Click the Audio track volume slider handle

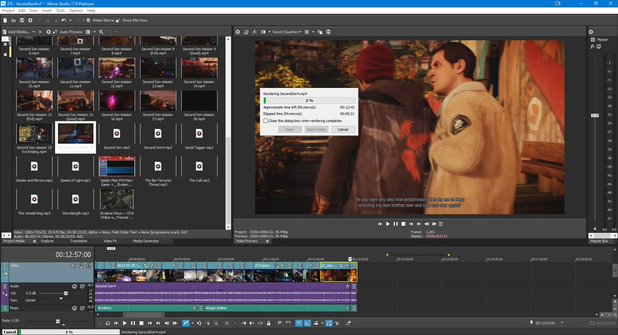pyautogui.click(x=65, y=293)
